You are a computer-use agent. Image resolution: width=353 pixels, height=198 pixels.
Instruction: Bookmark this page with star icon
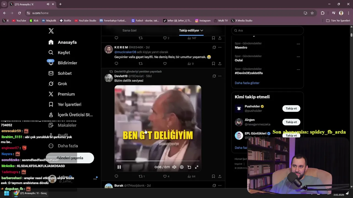tap(312, 13)
